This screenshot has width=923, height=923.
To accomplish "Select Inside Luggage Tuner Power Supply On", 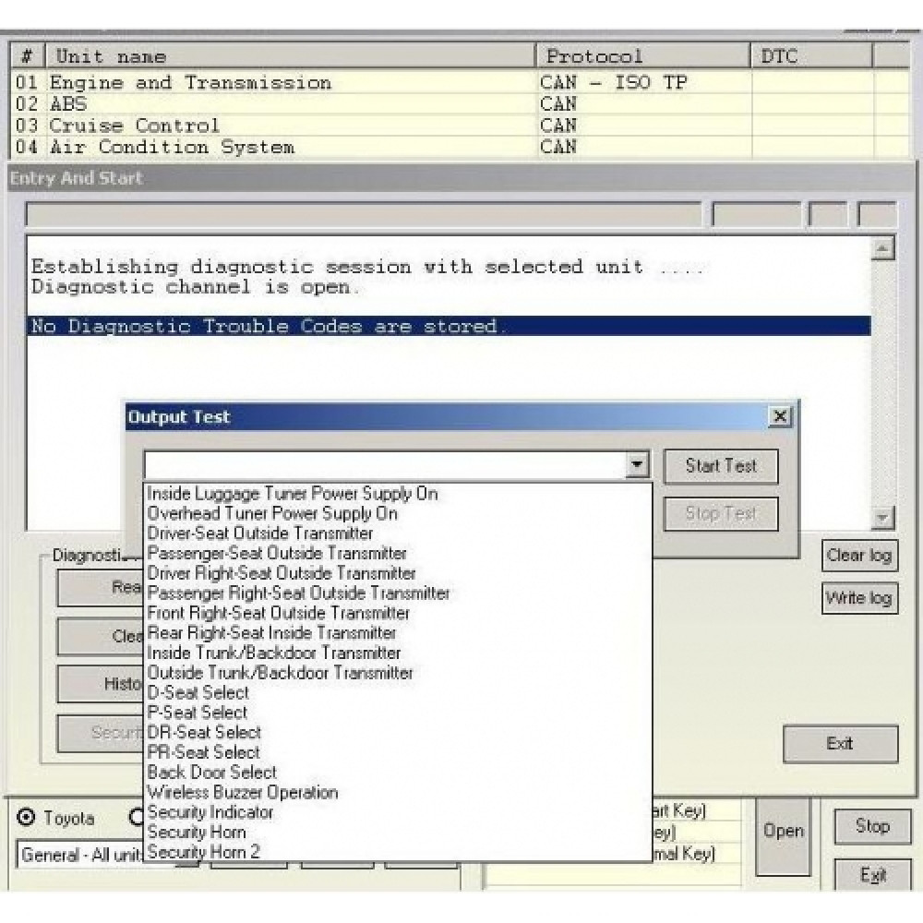I will (293, 494).
